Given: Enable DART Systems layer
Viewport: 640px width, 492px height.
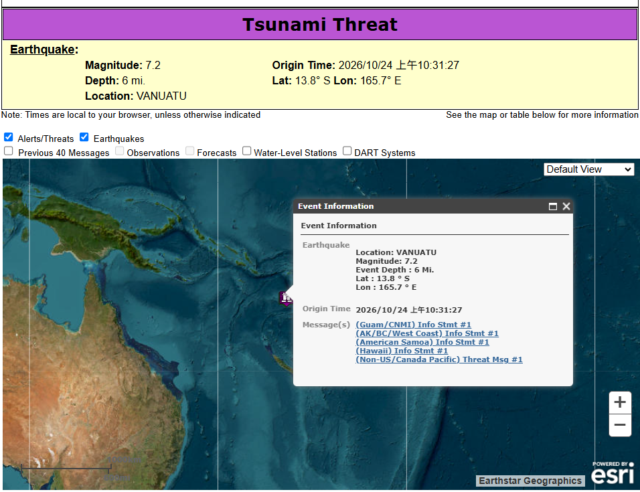Looking at the screenshot, I should 347,151.
